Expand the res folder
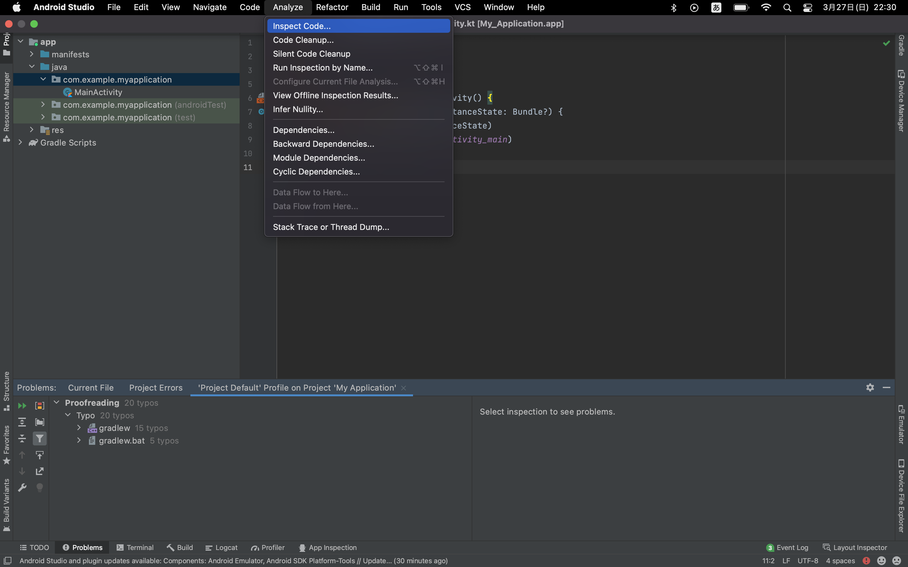This screenshot has height=567, width=908. [32, 130]
